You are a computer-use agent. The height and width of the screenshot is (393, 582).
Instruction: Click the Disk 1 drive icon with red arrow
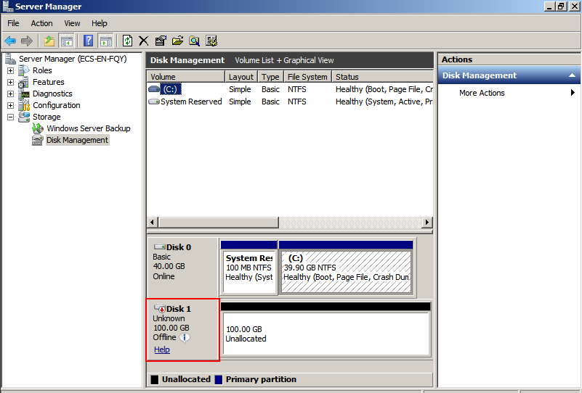160,308
